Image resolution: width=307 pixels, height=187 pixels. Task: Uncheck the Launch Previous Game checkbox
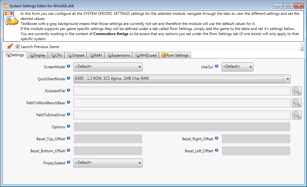[18, 47]
